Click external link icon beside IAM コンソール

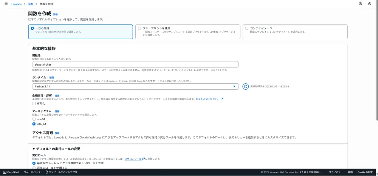pyautogui.click(x=143, y=159)
